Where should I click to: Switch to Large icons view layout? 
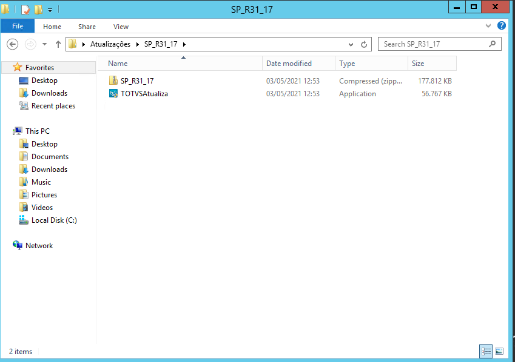pos(499,352)
